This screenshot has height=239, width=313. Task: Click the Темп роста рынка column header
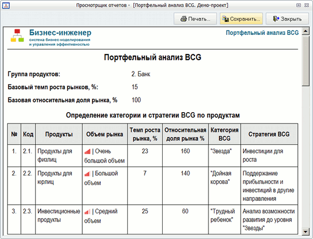(145, 134)
